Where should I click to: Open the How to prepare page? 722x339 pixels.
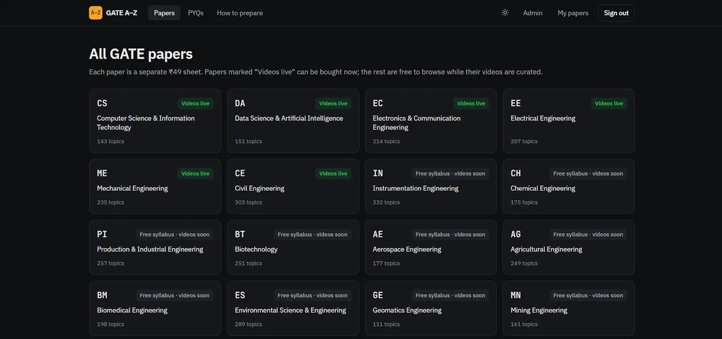(x=240, y=13)
